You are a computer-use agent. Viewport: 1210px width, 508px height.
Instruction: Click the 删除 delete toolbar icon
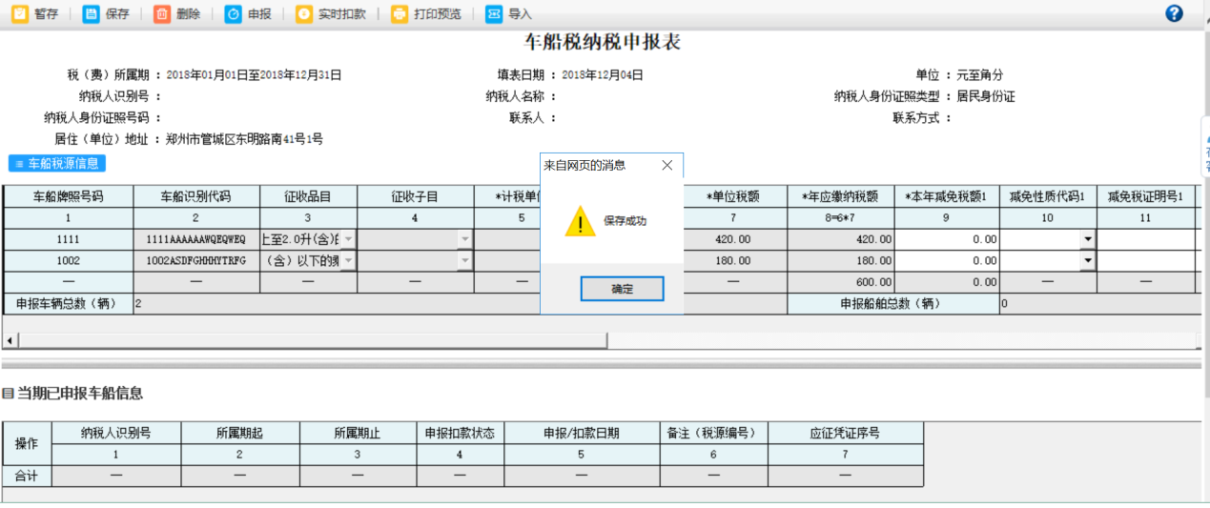click(x=162, y=14)
